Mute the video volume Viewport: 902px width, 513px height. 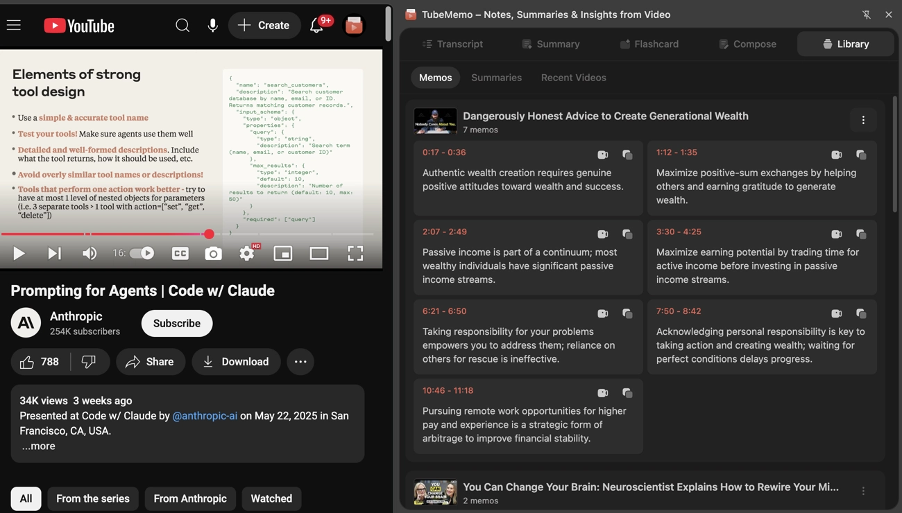(90, 254)
